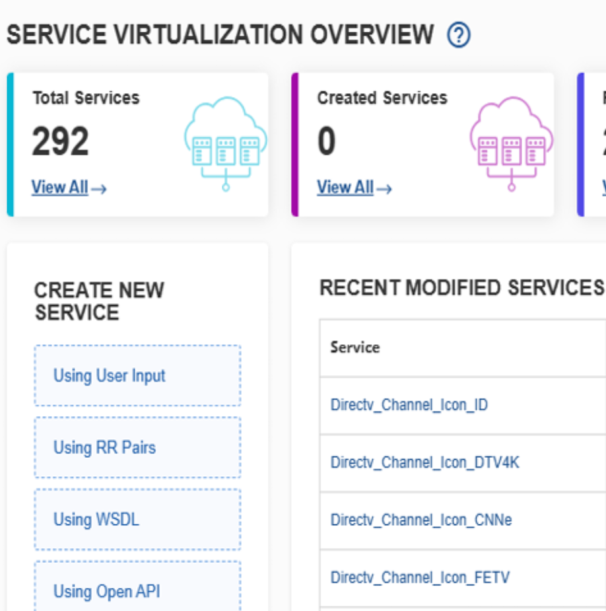Click the Service column header
This screenshot has width=606, height=611.
355,347
